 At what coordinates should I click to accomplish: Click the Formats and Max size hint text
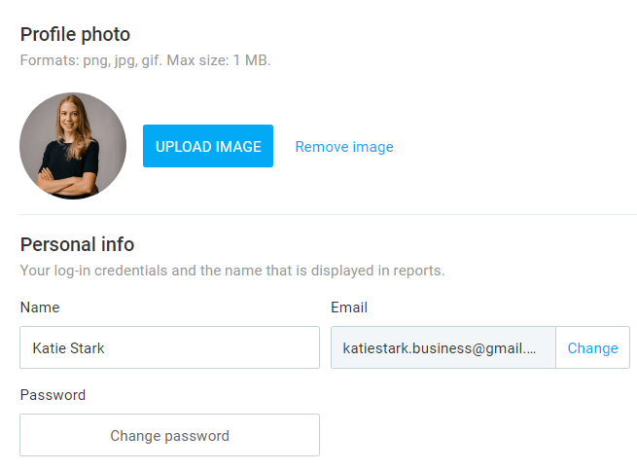(146, 60)
